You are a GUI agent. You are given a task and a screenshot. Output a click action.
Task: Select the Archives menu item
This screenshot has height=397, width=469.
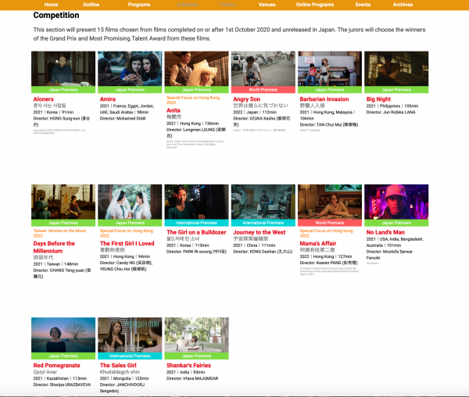click(403, 5)
